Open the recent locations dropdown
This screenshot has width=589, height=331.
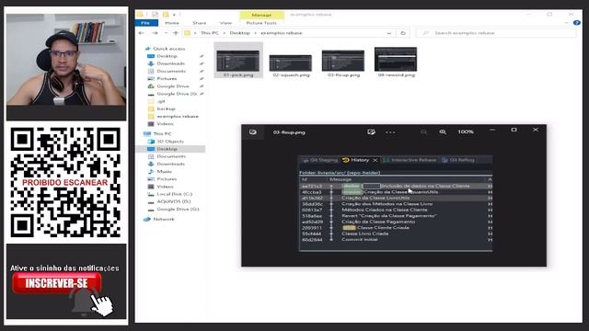click(x=166, y=33)
